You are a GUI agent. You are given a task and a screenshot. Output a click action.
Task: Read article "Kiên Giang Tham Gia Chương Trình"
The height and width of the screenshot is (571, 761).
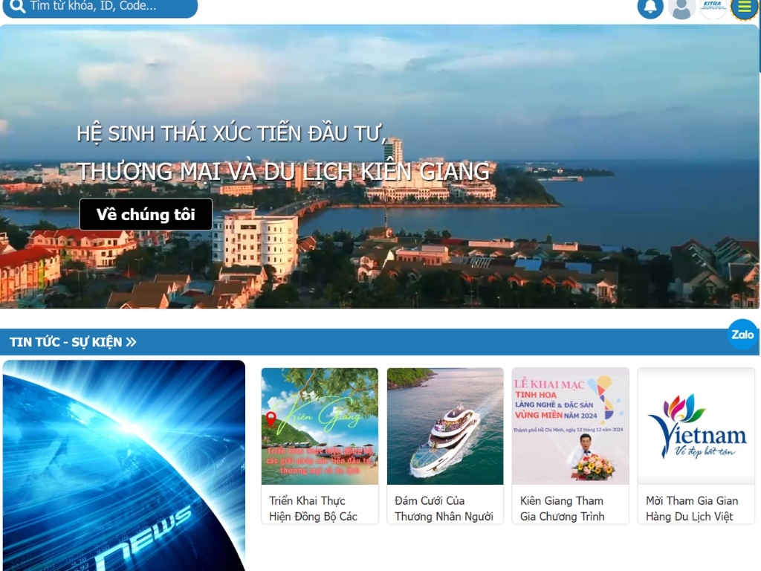click(x=563, y=509)
